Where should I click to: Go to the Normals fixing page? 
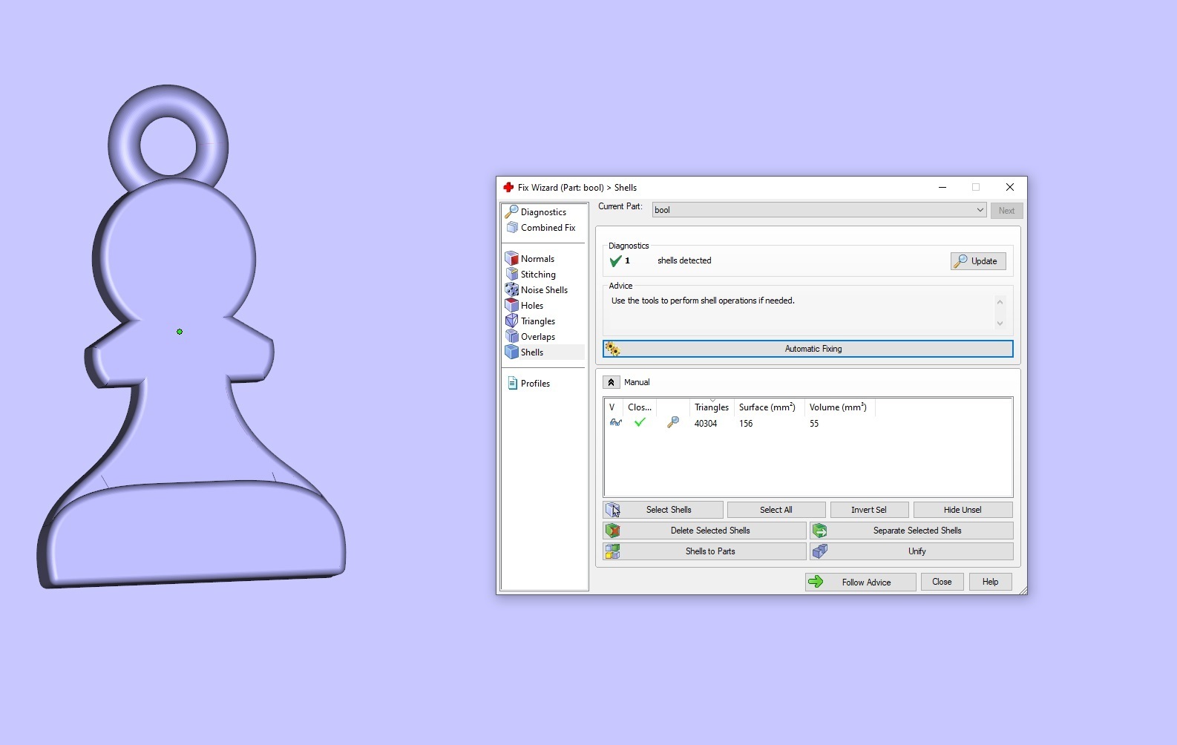coord(537,259)
